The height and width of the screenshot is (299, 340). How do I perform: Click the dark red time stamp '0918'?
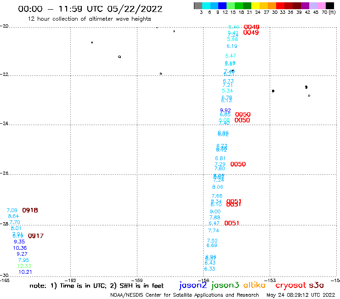coord(30,210)
